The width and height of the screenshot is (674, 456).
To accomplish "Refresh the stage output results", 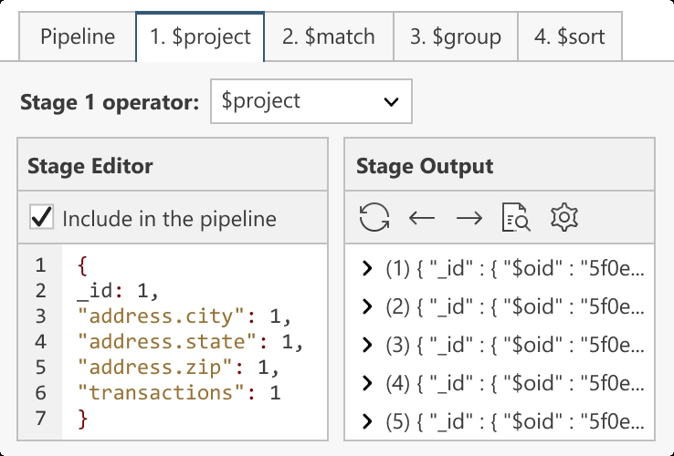I will click(x=374, y=217).
